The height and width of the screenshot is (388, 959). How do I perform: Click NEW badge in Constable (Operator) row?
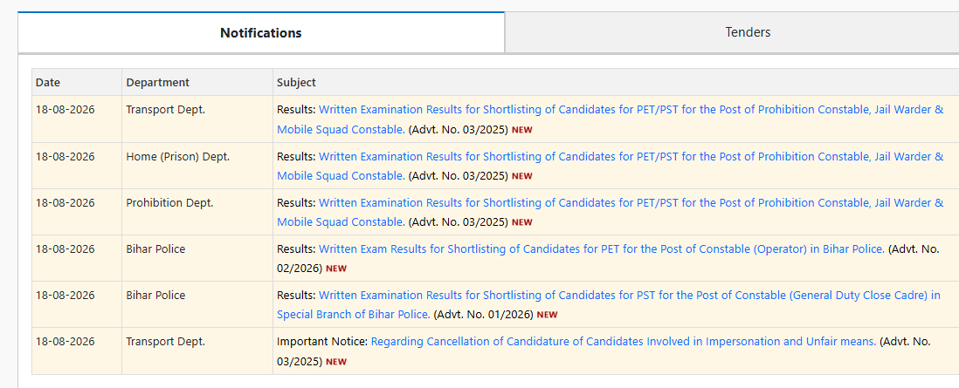tap(335, 269)
